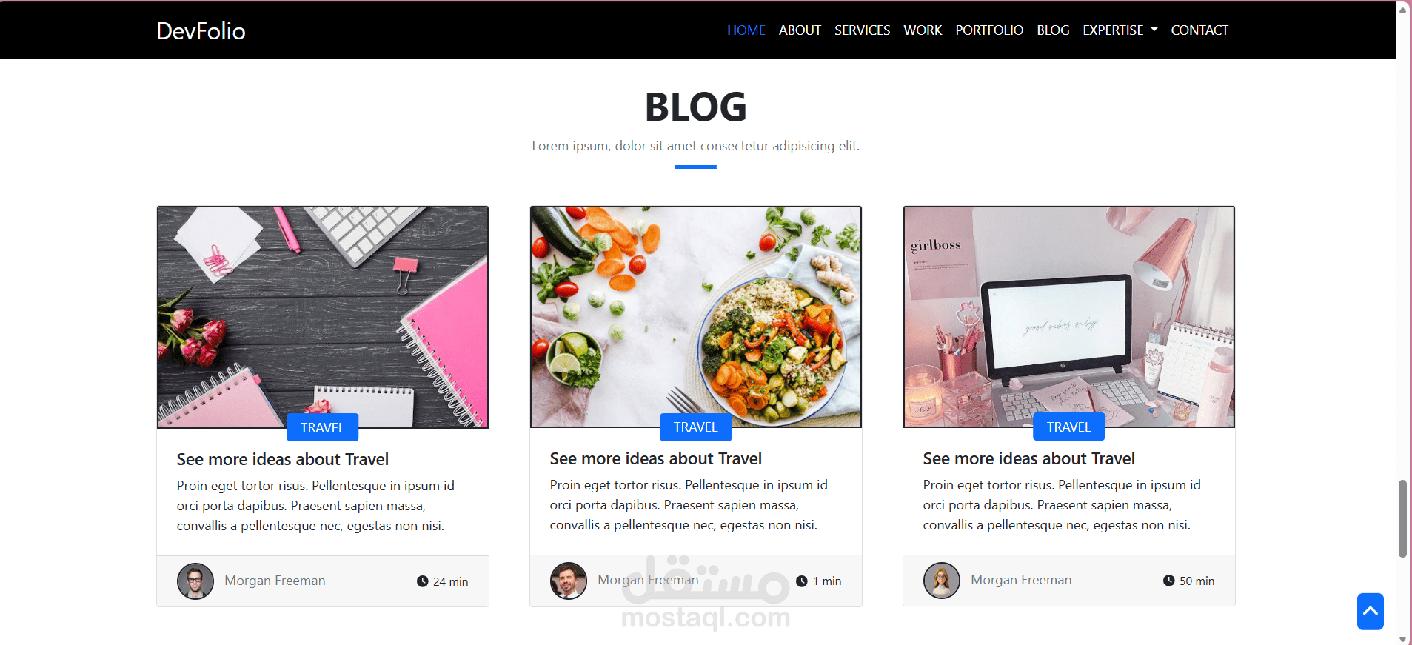1412x645 pixels.
Task: Click the scrollbar up arrow
Action: (x=1402, y=10)
